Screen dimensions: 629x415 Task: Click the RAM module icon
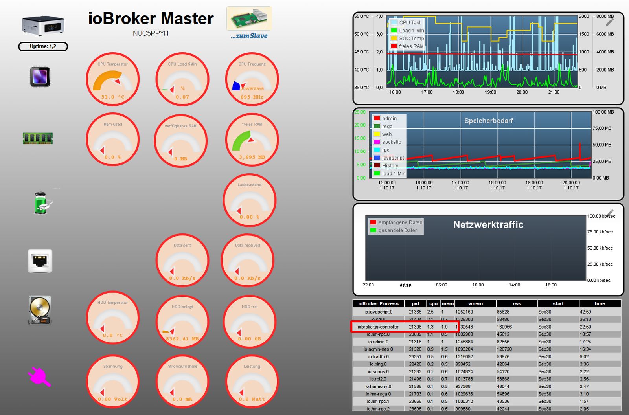pyautogui.click(x=38, y=138)
